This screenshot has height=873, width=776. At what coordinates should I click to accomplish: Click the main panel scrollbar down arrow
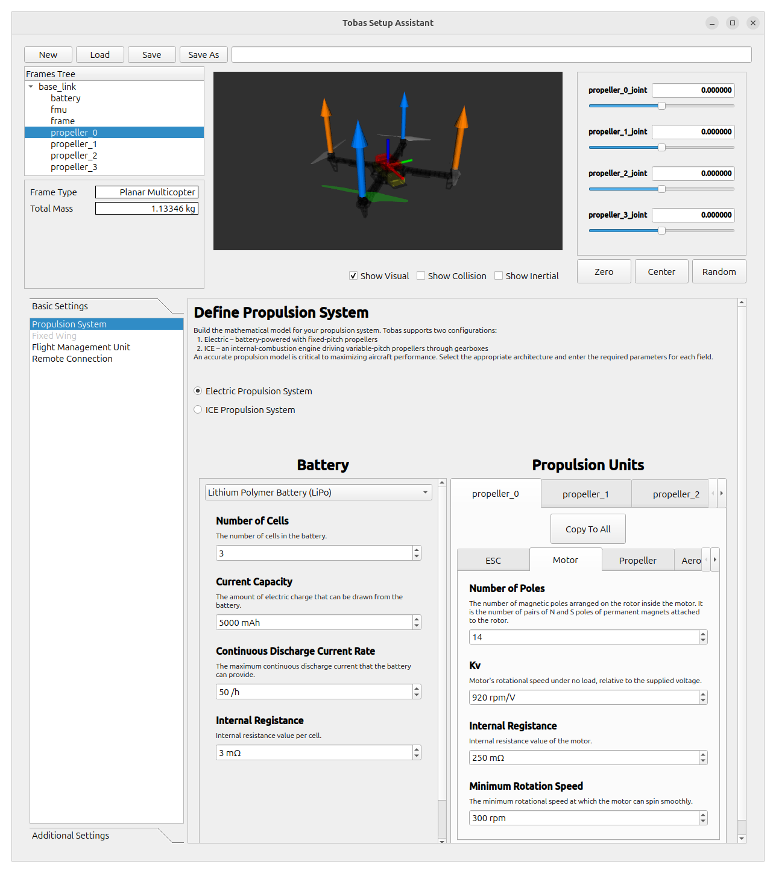coord(742,839)
